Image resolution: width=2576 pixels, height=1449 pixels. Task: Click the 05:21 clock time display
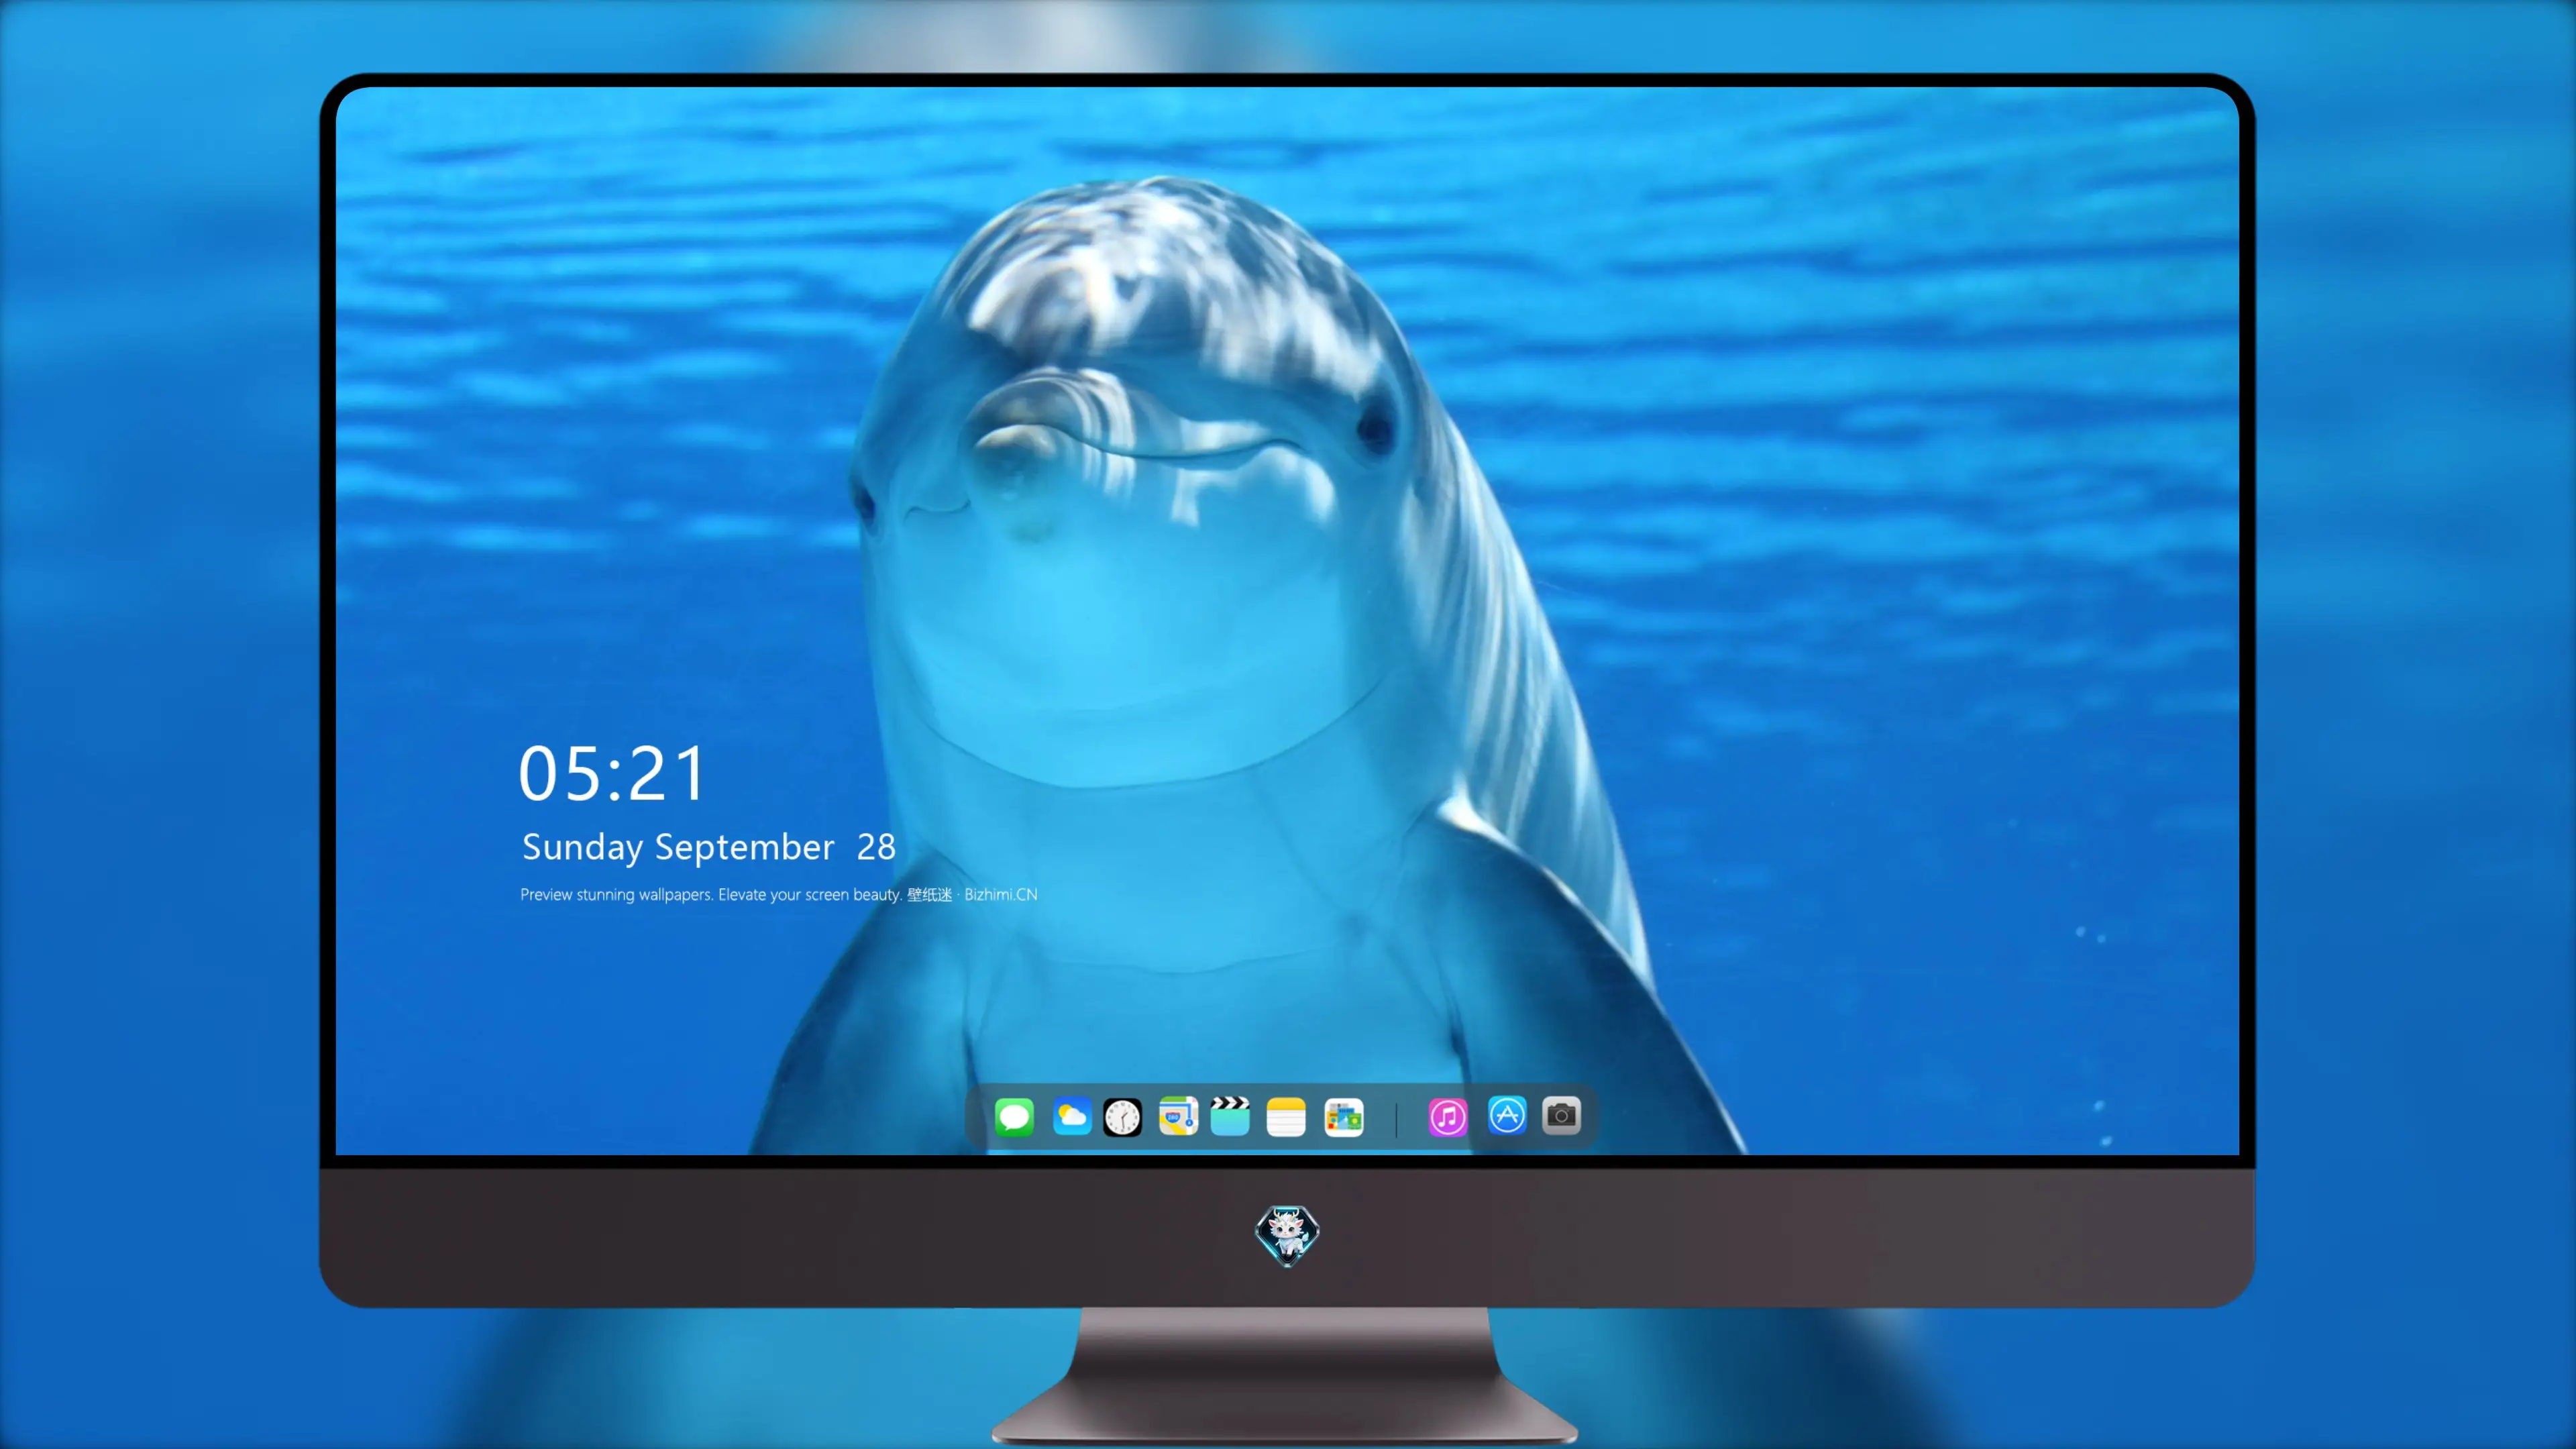pos(612,773)
